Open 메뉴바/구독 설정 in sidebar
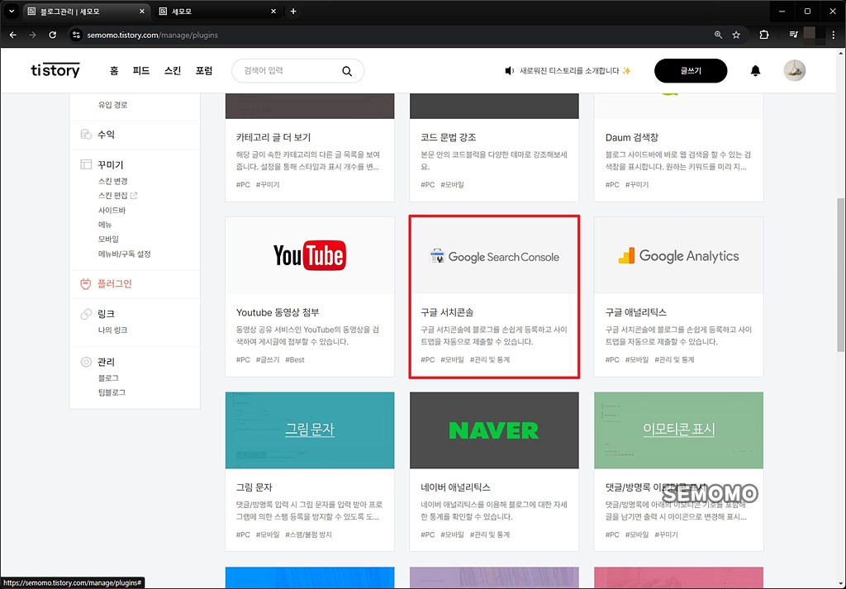Viewport: 846px width, 589px height. [124, 254]
